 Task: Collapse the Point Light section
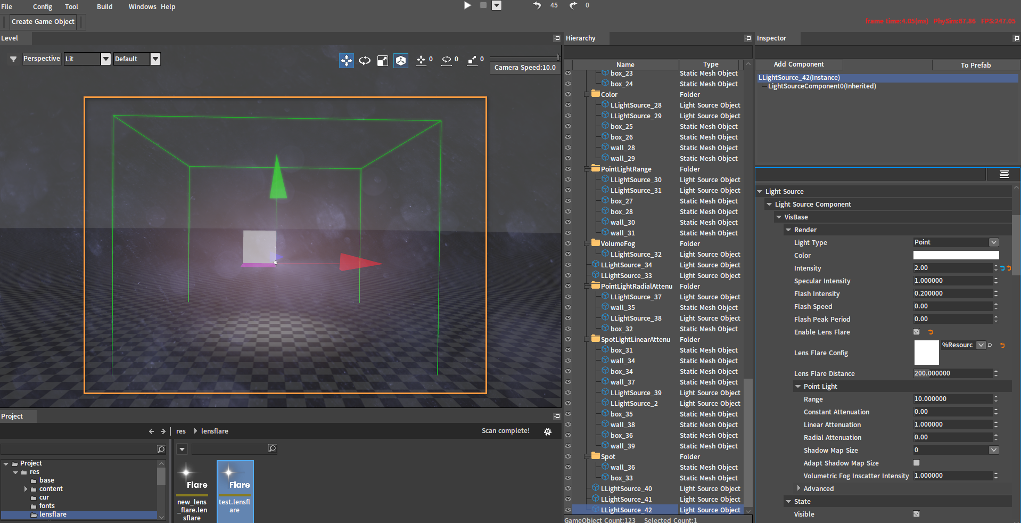pos(798,387)
